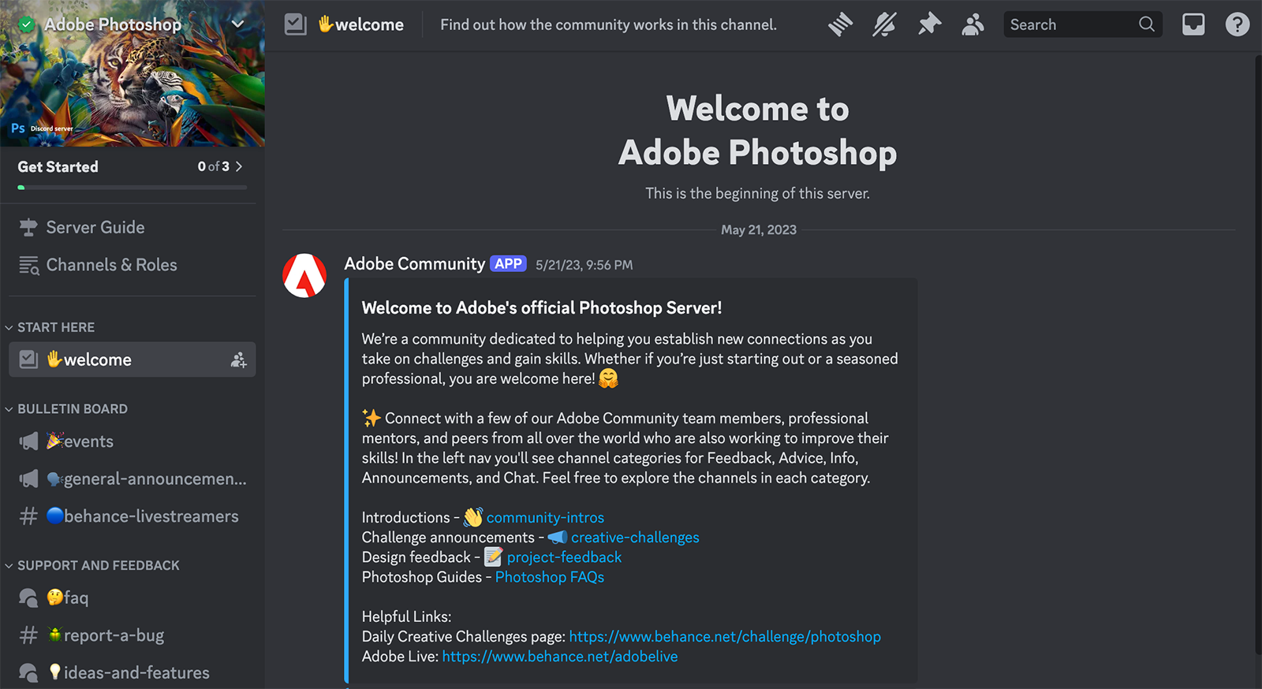Click the May 21, 2023 date divider label

(x=759, y=229)
